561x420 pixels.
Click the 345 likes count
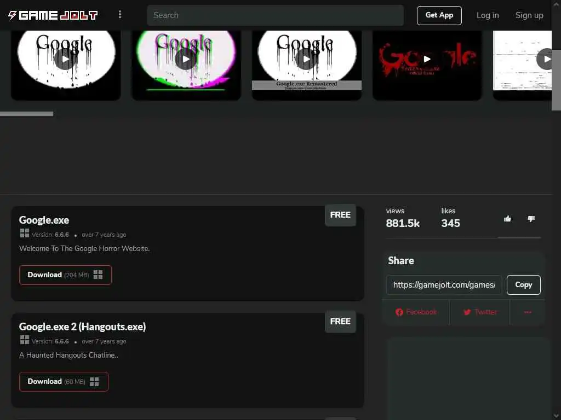pyautogui.click(x=450, y=223)
